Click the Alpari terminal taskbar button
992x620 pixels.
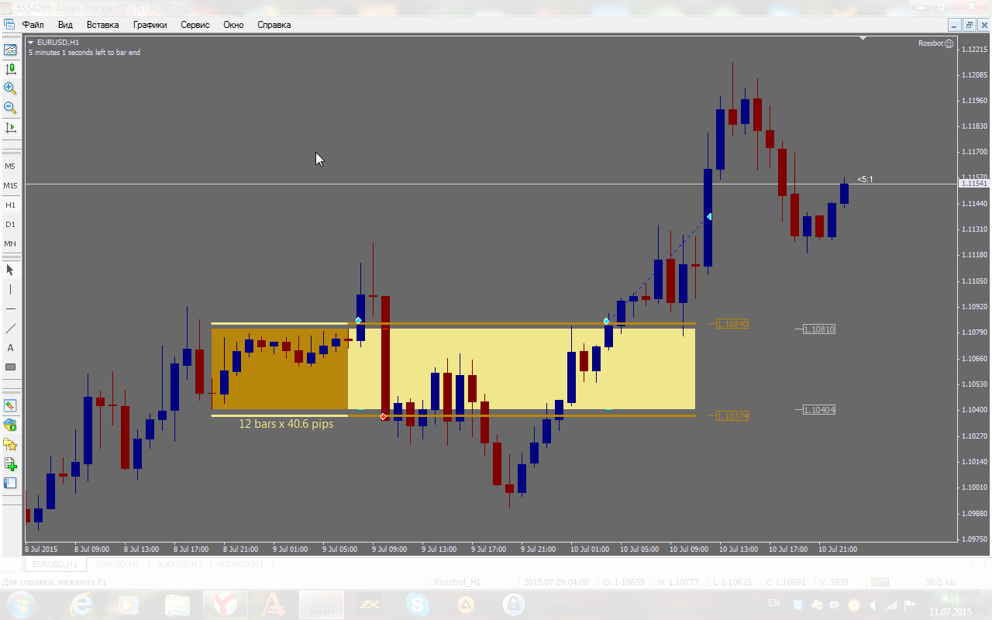[x=322, y=604]
